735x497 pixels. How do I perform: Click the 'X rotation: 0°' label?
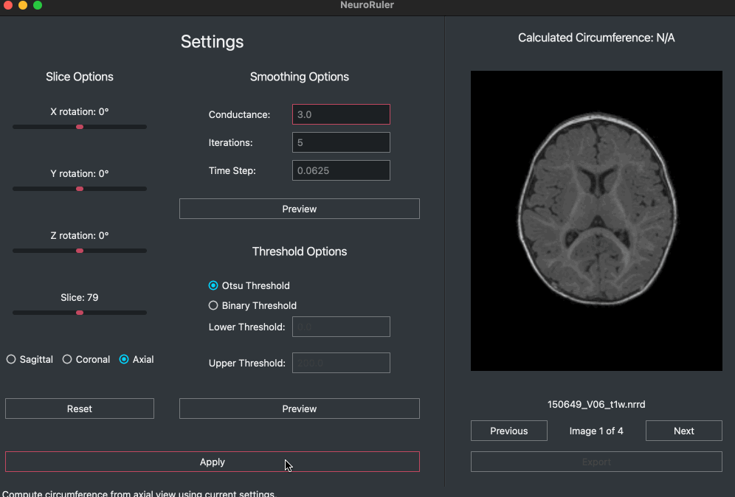(80, 111)
